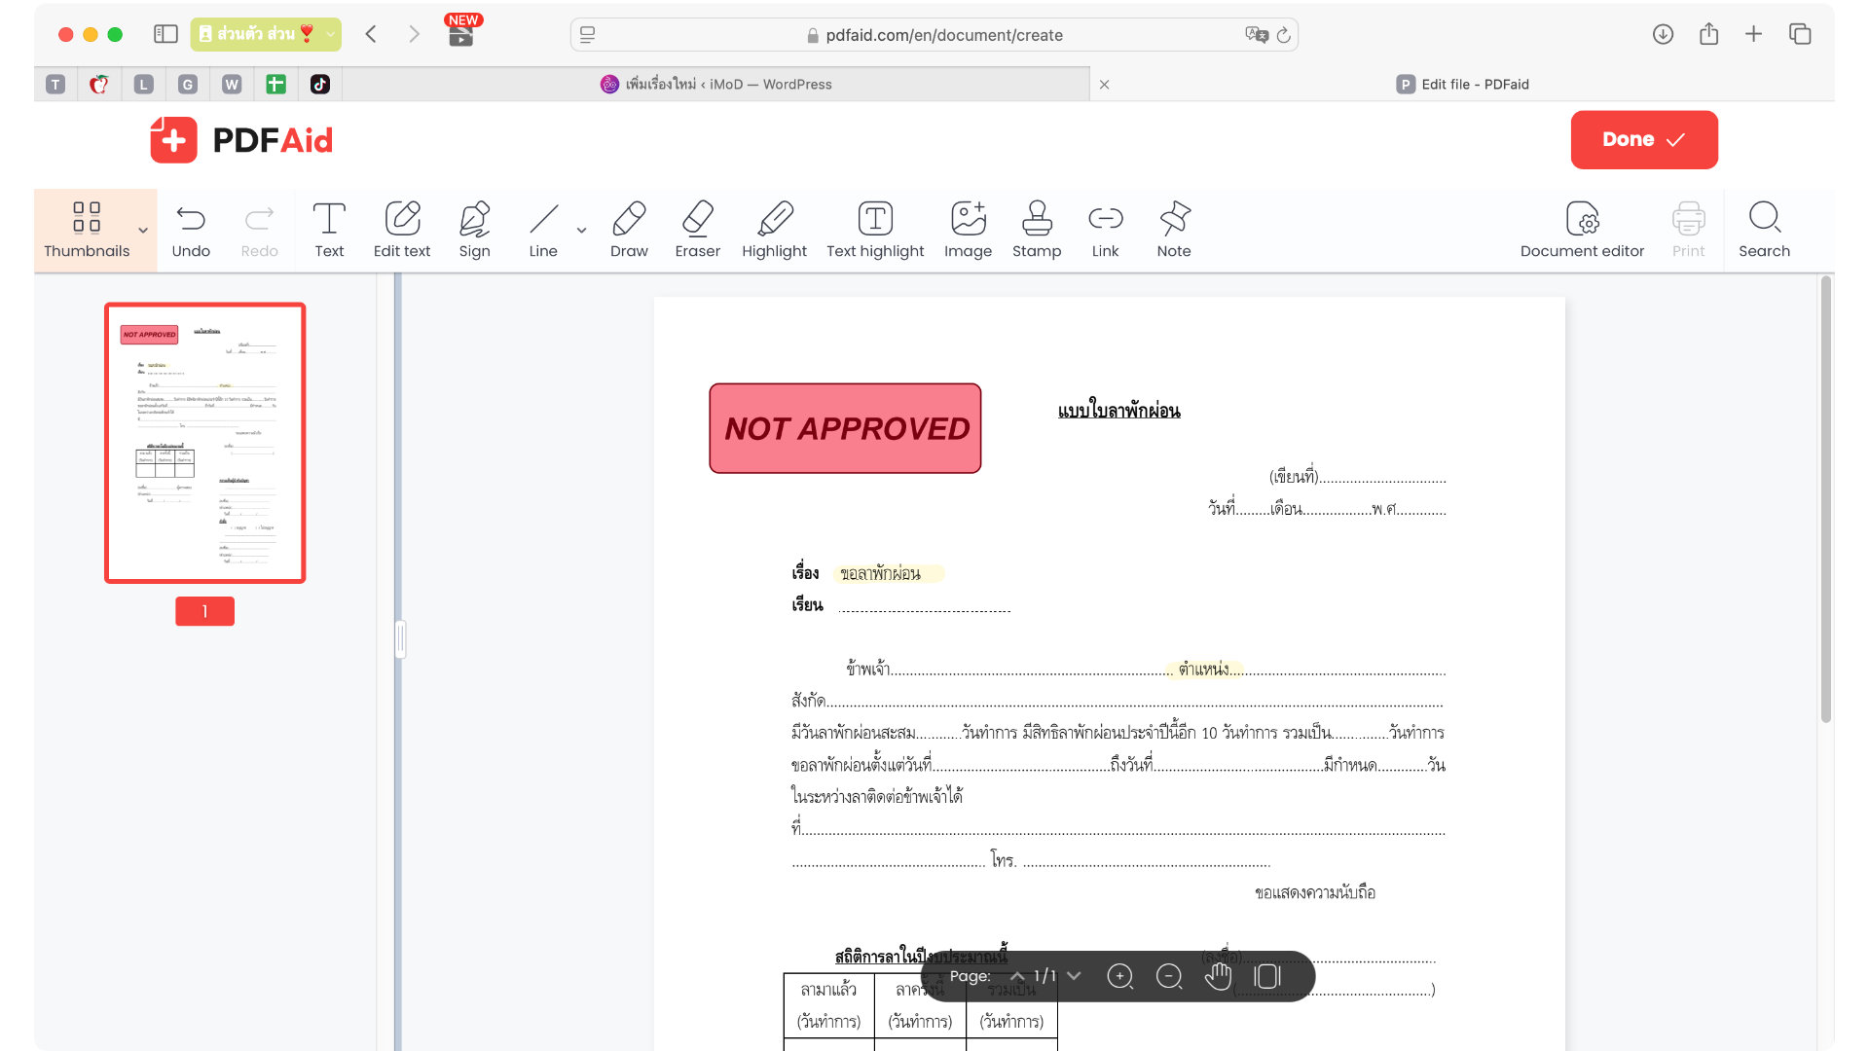The height and width of the screenshot is (1051, 1869).
Task: Toggle the browser sidebar
Action: (x=165, y=34)
